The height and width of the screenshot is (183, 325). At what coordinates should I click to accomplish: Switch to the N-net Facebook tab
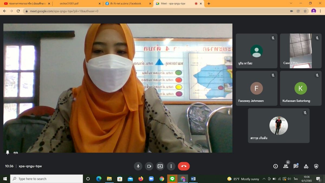[126, 4]
